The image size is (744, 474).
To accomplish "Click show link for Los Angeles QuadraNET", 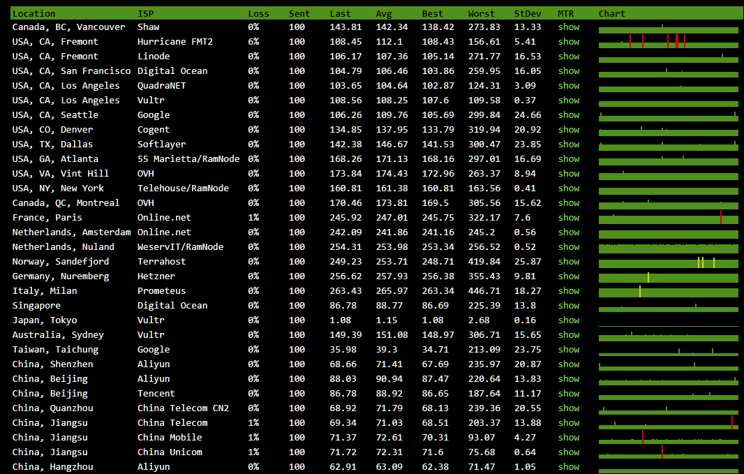I will pos(568,86).
